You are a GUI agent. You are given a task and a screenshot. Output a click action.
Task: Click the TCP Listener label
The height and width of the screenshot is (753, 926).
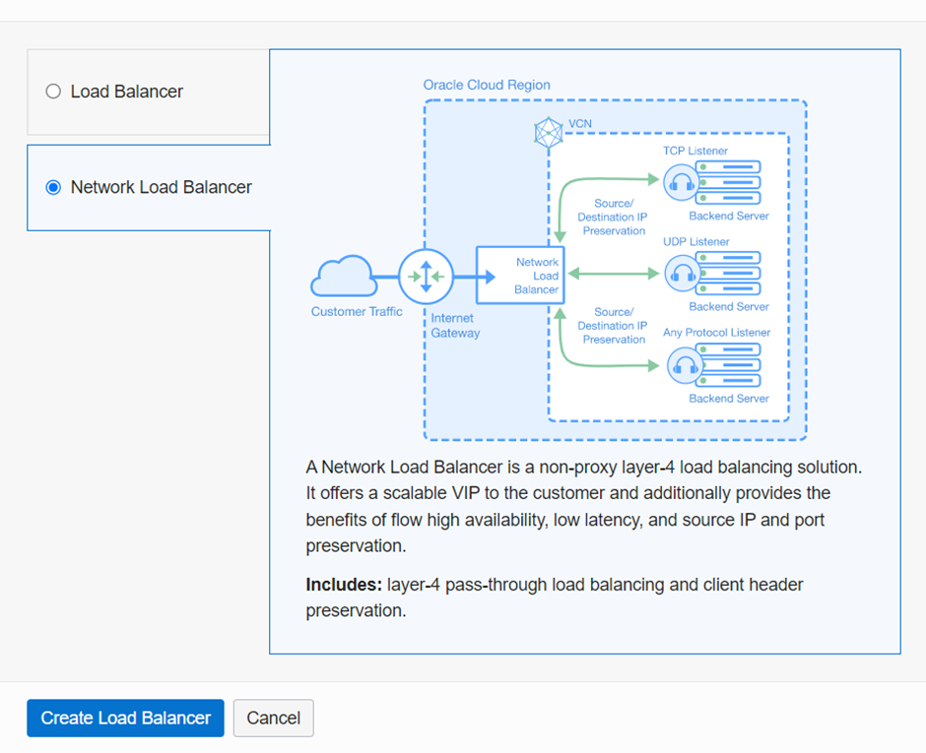tap(695, 151)
